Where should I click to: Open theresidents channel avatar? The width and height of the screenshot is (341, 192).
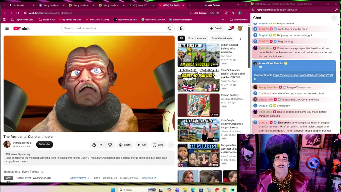7,144
